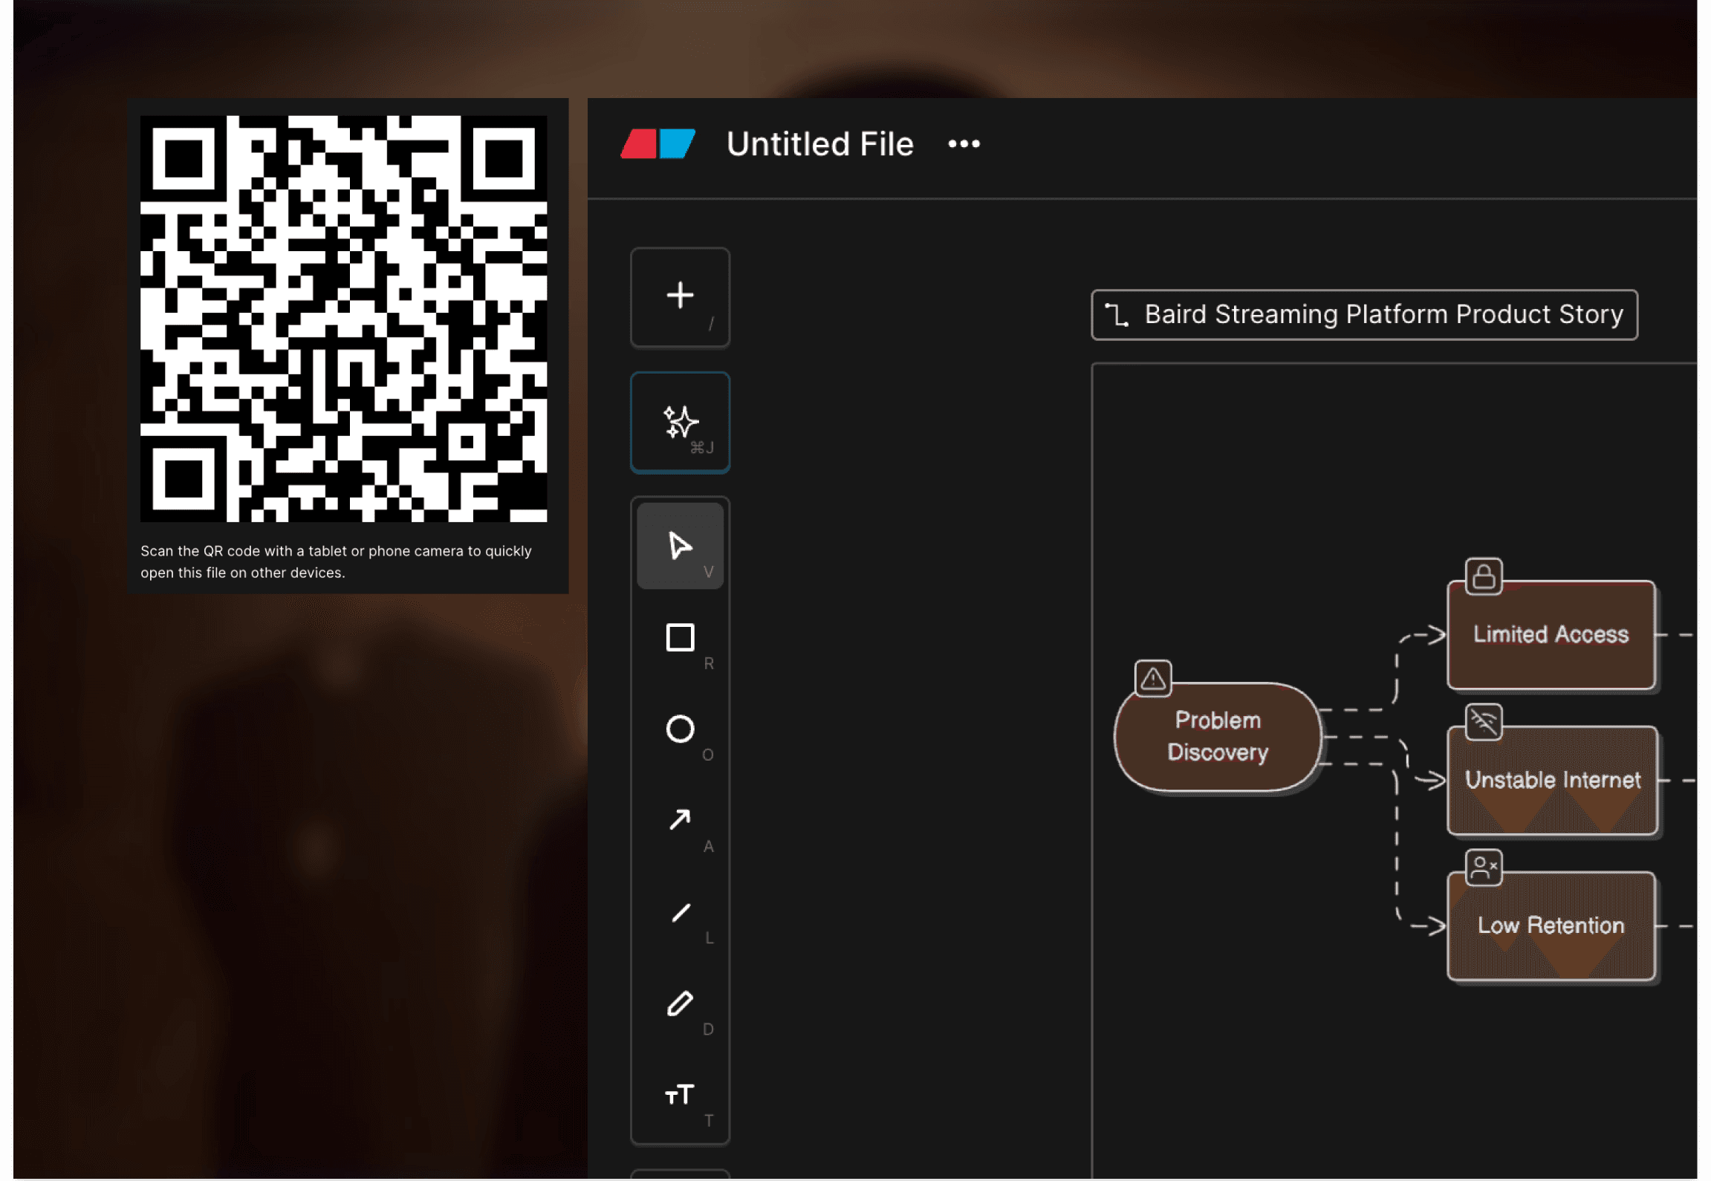Select the Problem Discovery node
Viewport: 1711px width, 1181px height.
tap(1217, 737)
